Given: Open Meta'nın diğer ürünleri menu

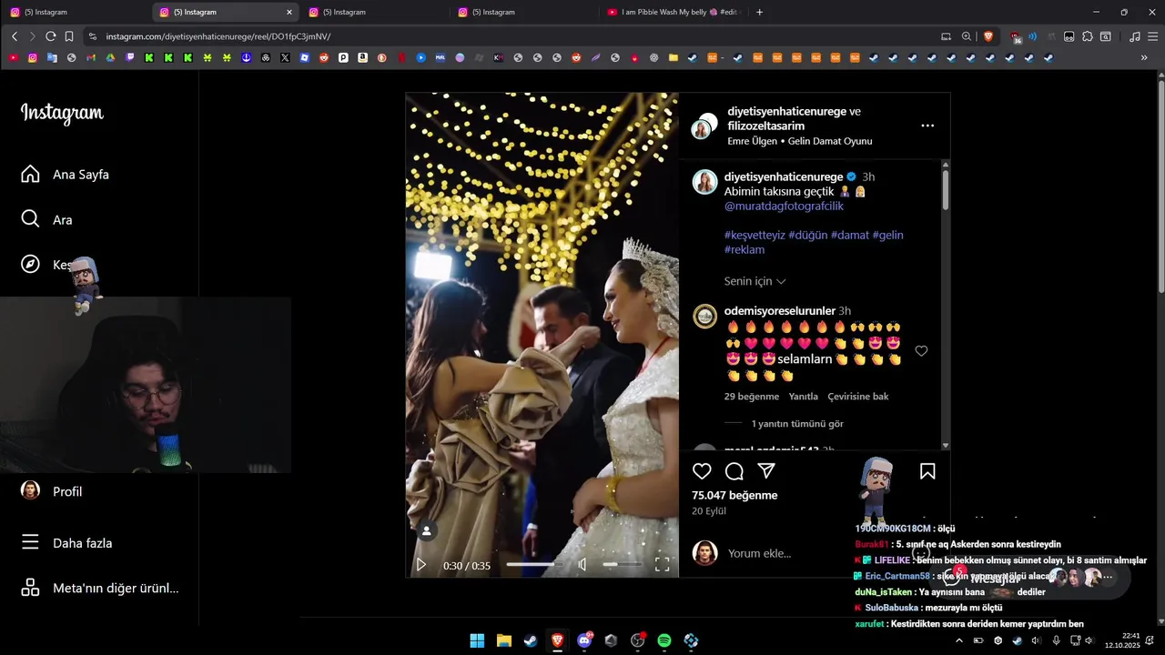Looking at the screenshot, I should 100,588.
